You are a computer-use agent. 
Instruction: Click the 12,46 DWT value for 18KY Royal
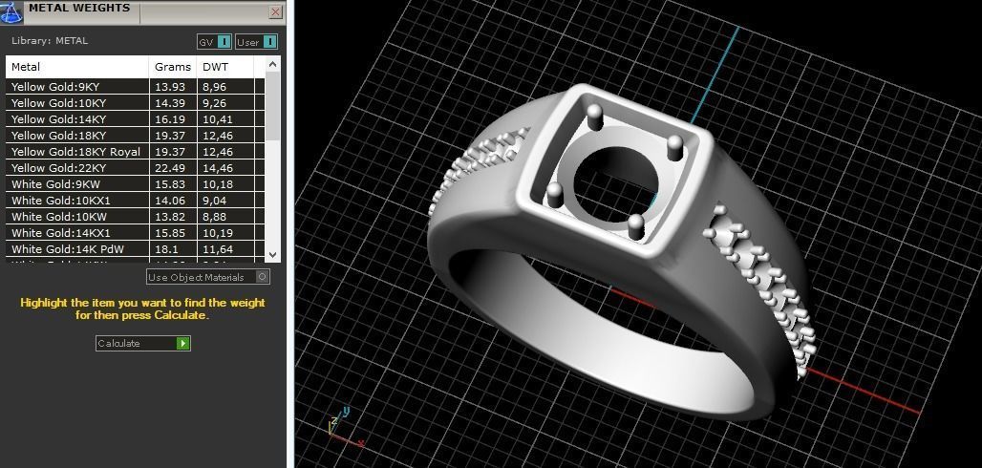pos(218,152)
